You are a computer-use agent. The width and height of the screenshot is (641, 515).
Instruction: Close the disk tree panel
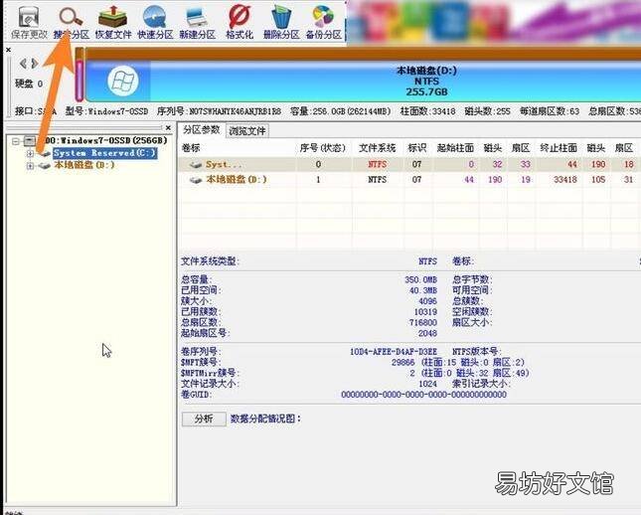tap(168, 128)
